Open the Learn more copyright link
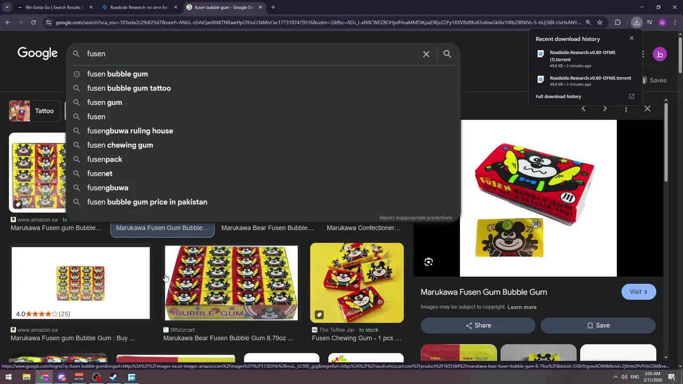Screen dimensions: 683x384 click(x=522, y=307)
